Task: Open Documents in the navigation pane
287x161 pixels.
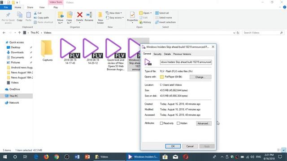Action: 17,57
